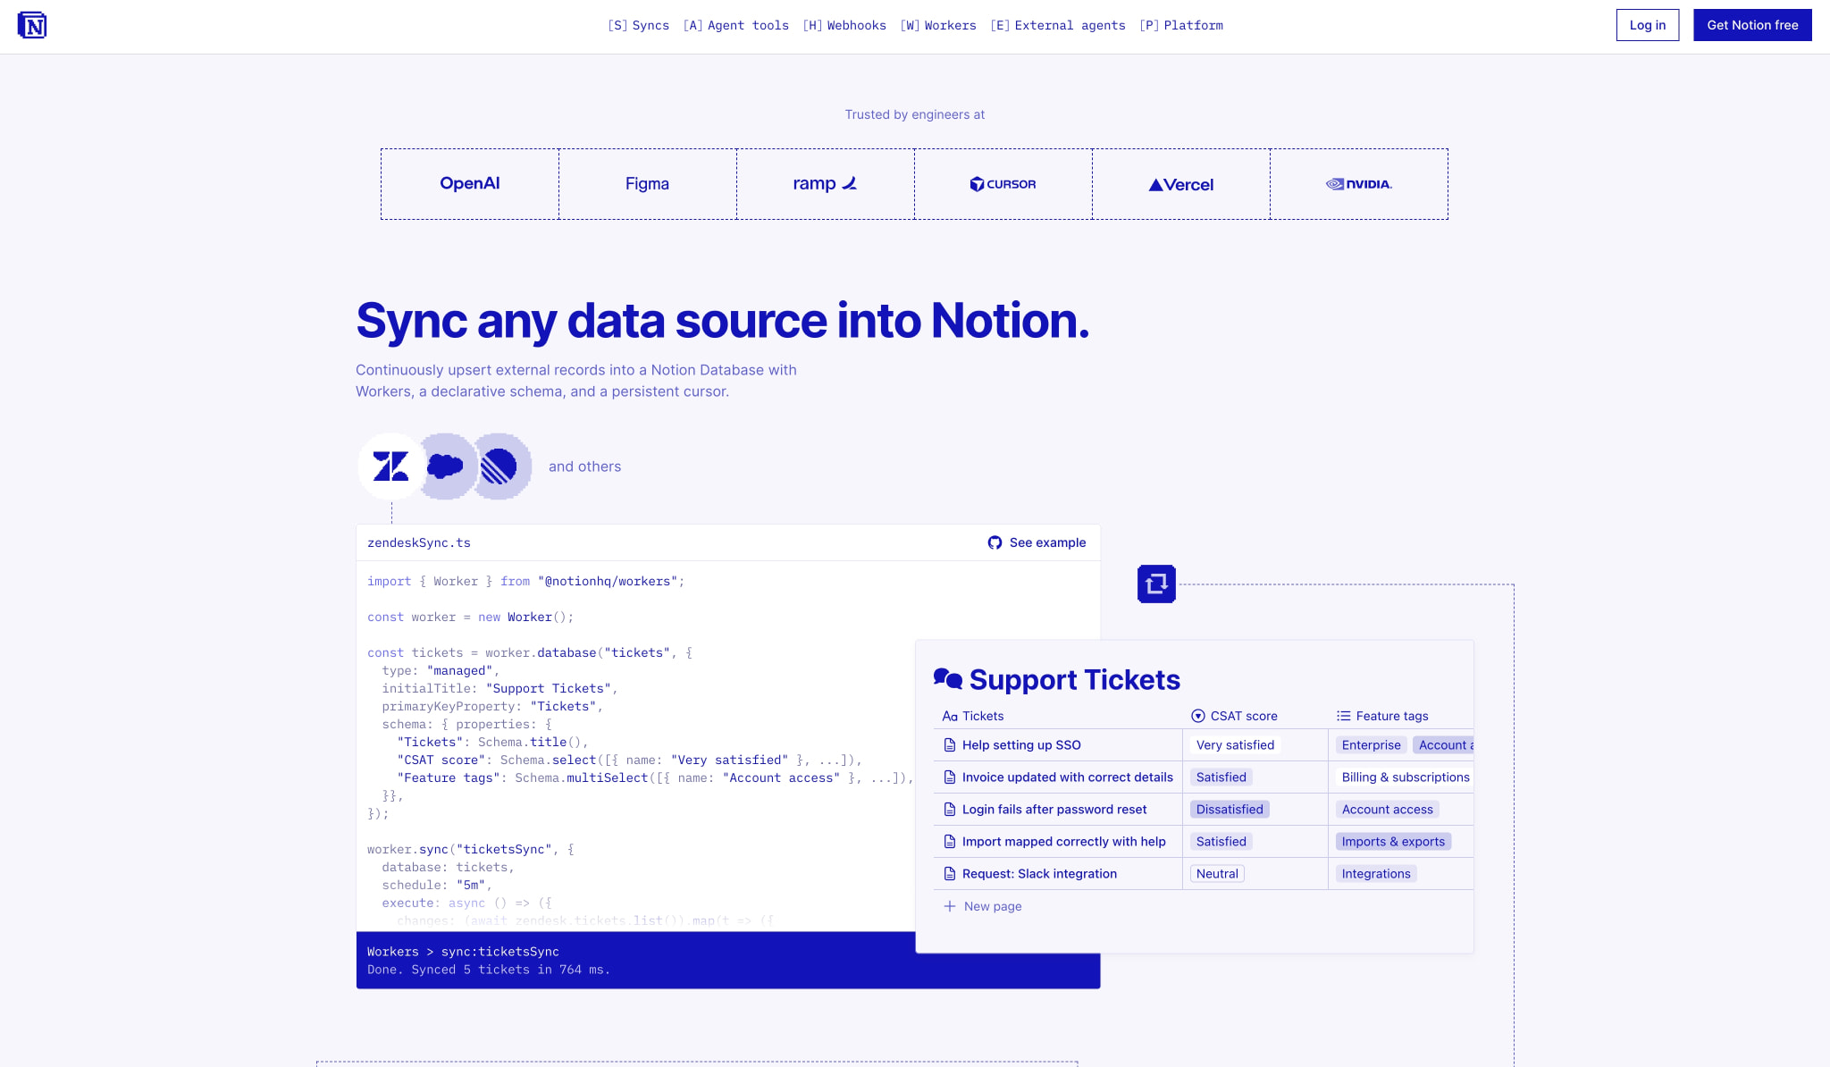Open the Zendesk integration icon
Viewport: 1830px width, 1067px height.
click(x=390, y=466)
